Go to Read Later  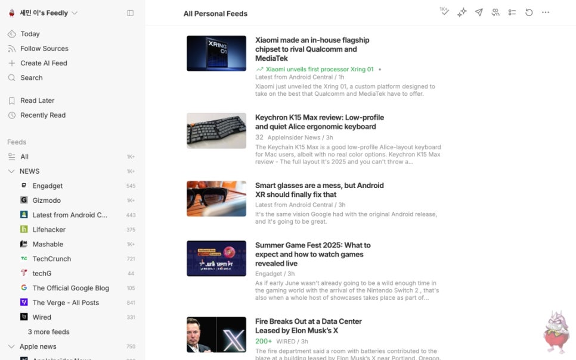point(38,101)
